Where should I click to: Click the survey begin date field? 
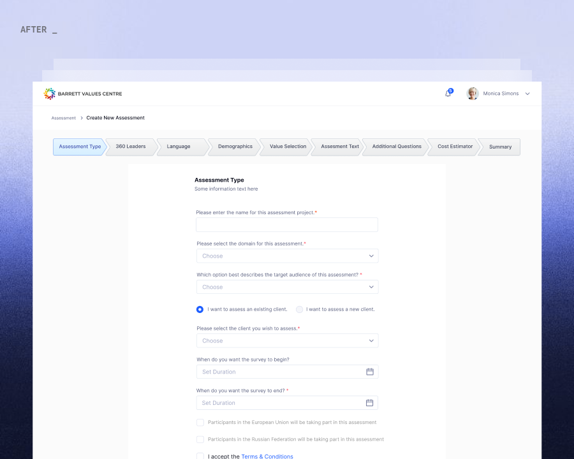288,372
